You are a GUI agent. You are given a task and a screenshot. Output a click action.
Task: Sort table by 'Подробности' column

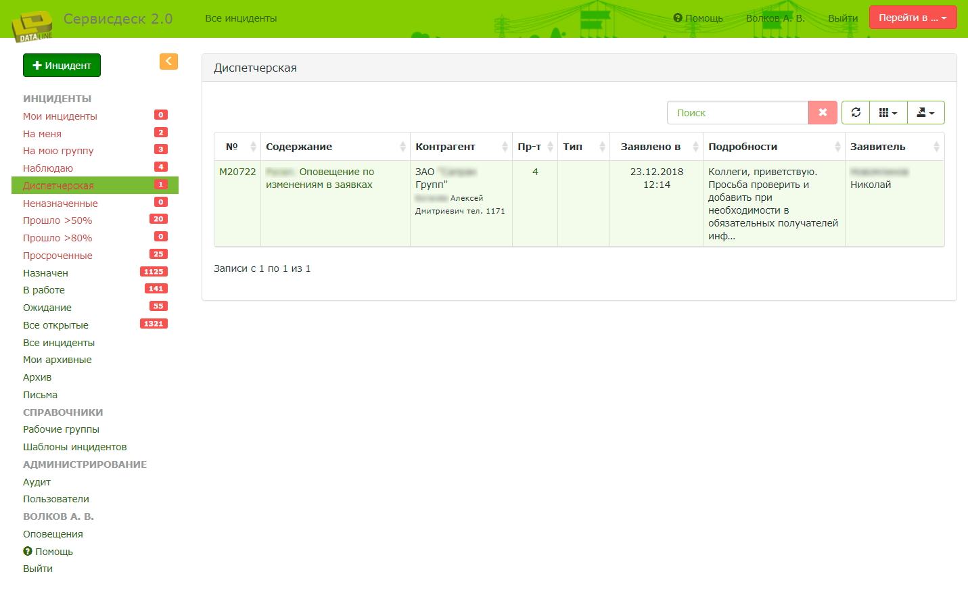pos(774,147)
